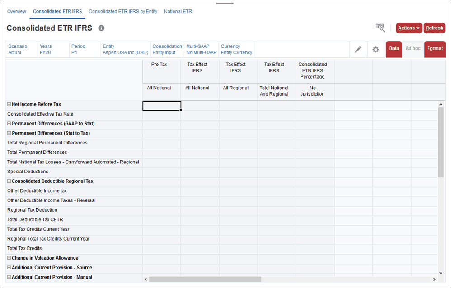Open the member selector search icon
Viewport: 451px width, 288px height.
click(380, 28)
